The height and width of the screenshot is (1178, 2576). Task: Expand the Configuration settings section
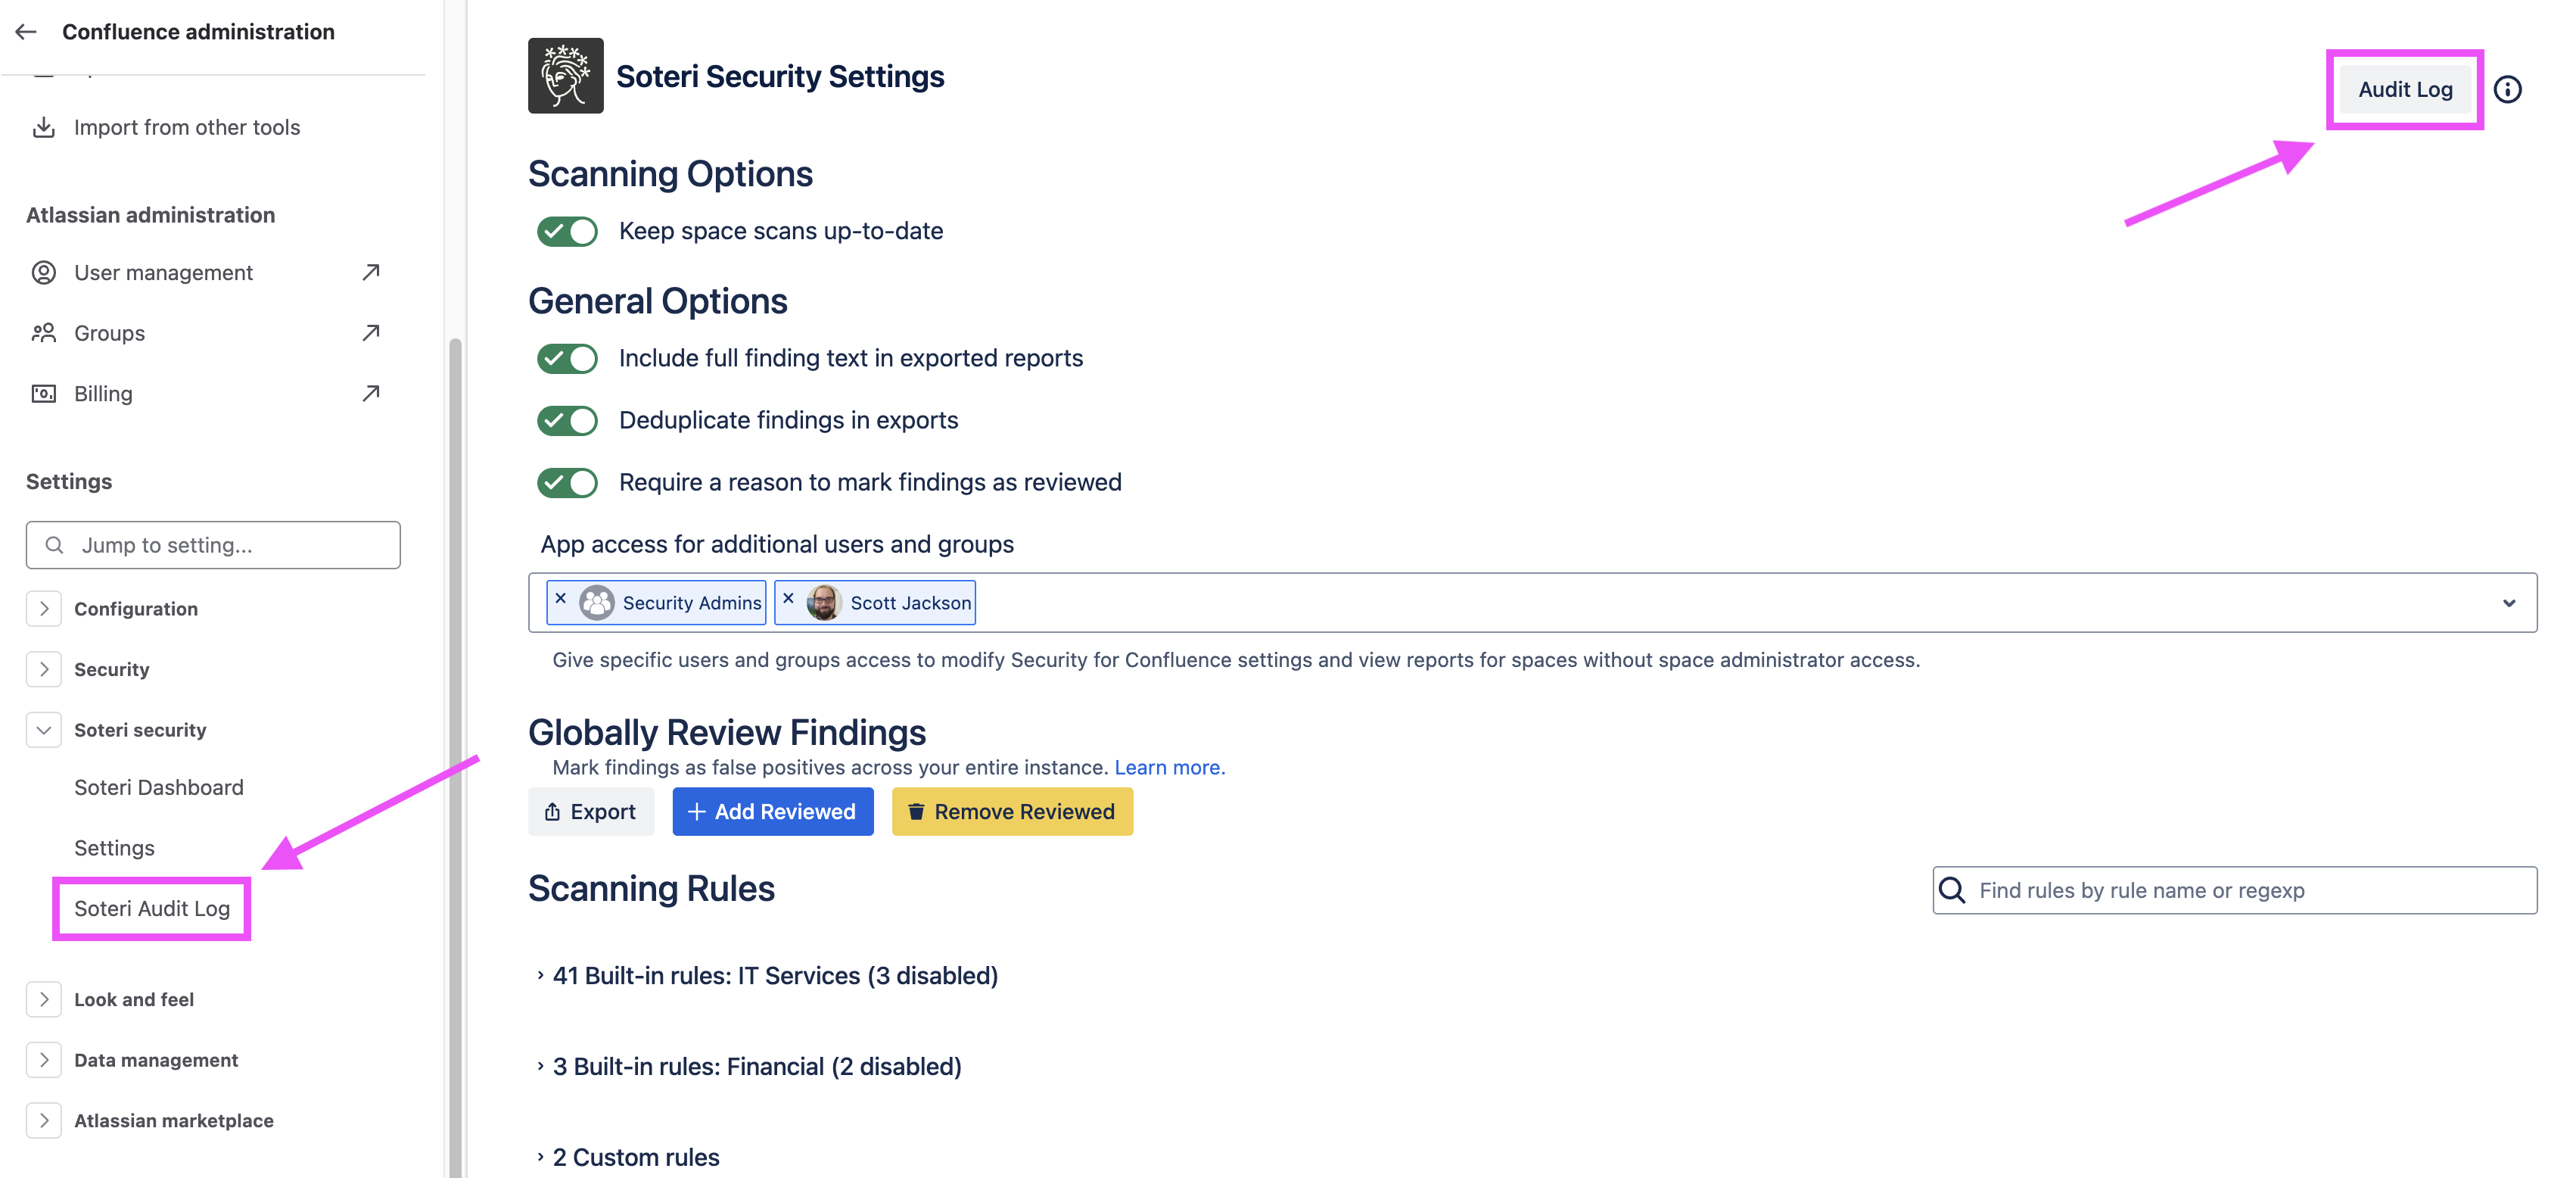(x=44, y=608)
